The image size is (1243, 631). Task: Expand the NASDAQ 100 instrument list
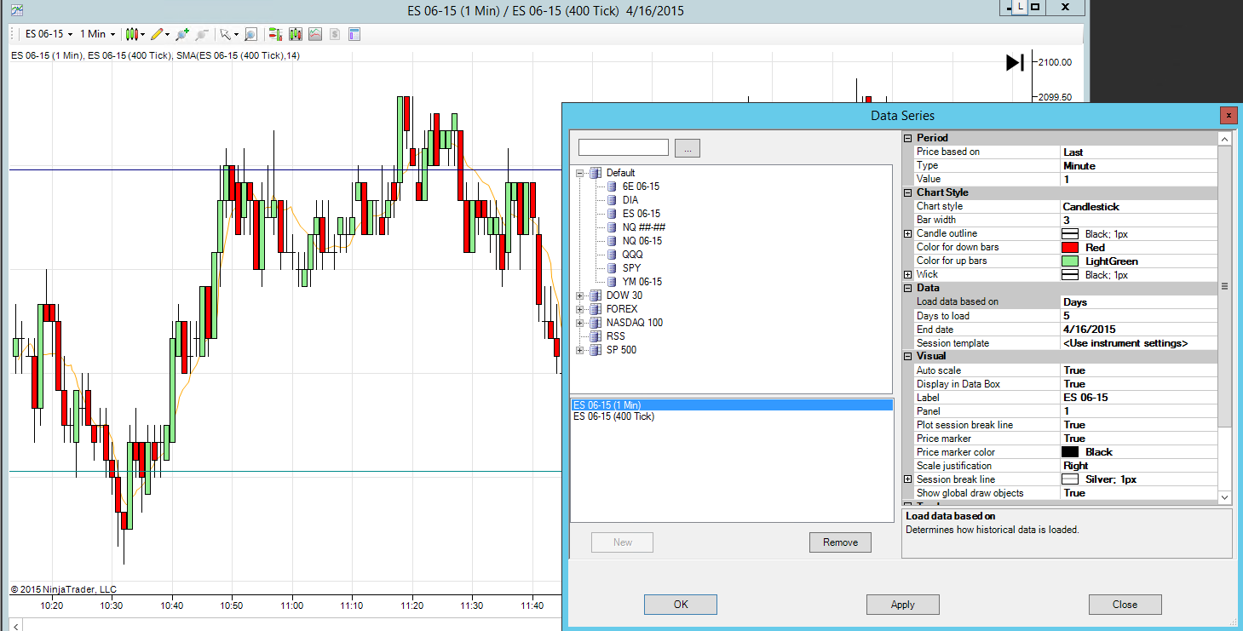[x=580, y=323]
